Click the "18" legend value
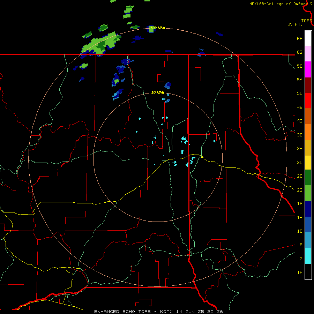314x314 pixels. click(x=300, y=203)
